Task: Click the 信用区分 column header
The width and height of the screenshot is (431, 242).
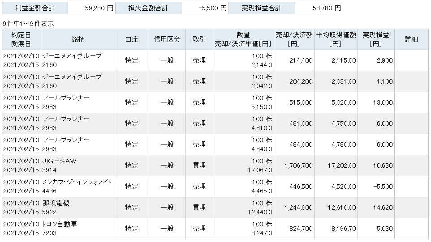Action: (167, 39)
